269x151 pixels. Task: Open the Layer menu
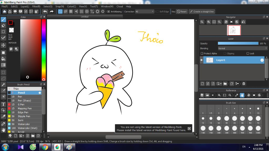(25, 7)
